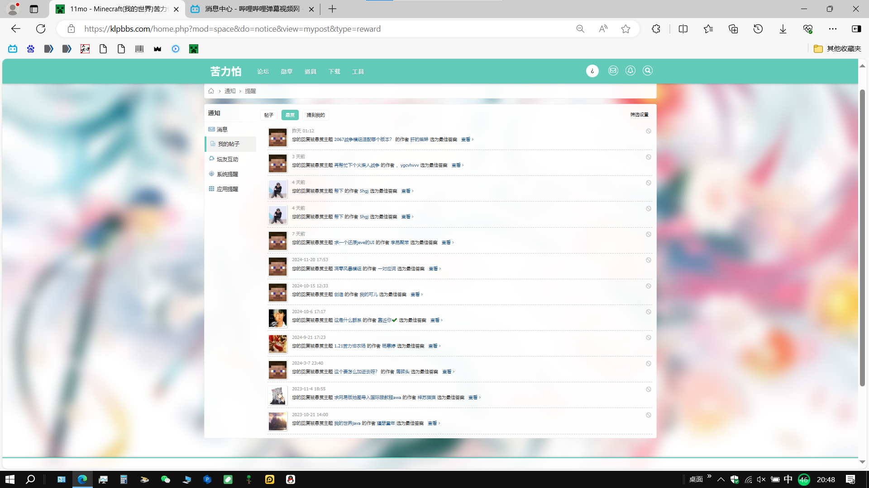
Task: Block the notification dated 2024-10-15 12:33
Action: tap(649, 286)
